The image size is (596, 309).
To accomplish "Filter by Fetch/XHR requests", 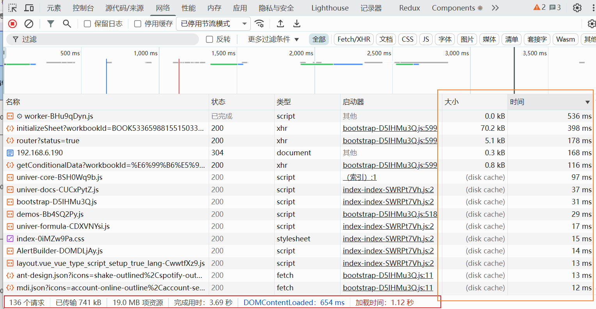I will 354,39.
